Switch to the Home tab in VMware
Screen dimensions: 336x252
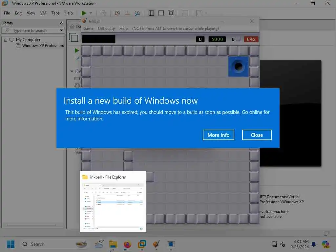click(75, 26)
